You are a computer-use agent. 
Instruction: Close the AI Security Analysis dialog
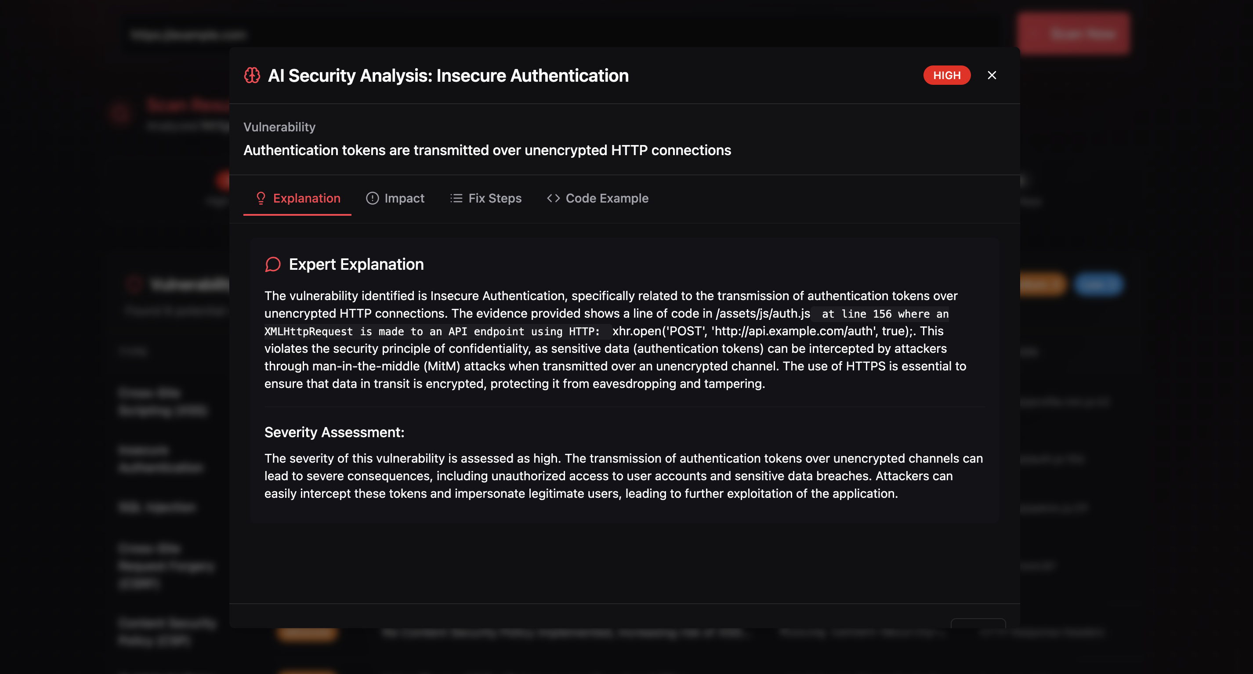coord(992,76)
